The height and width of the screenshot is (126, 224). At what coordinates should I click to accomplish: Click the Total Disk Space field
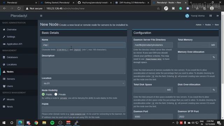point(149,90)
